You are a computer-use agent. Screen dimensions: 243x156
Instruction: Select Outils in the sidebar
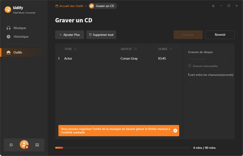point(18,52)
